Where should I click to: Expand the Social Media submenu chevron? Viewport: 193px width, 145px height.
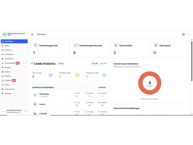click(x=26, y=63)
